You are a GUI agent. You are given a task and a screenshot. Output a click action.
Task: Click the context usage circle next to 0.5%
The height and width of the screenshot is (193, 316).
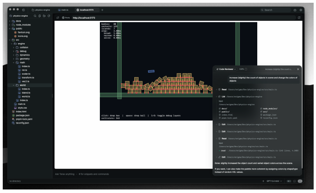click(x=246, y=69)
